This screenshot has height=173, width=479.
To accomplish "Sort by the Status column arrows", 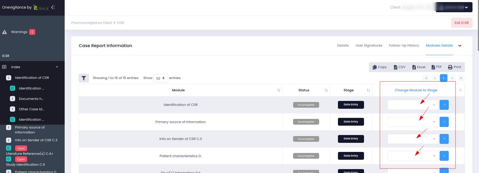I will [x=326, y=90].
